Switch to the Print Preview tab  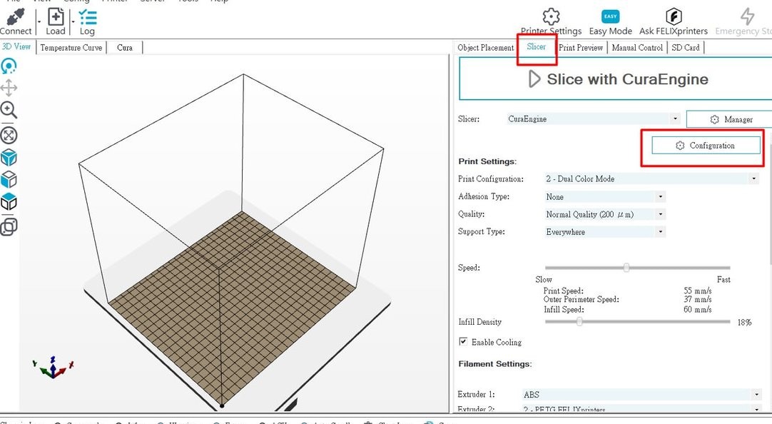(x=581, y=48)
